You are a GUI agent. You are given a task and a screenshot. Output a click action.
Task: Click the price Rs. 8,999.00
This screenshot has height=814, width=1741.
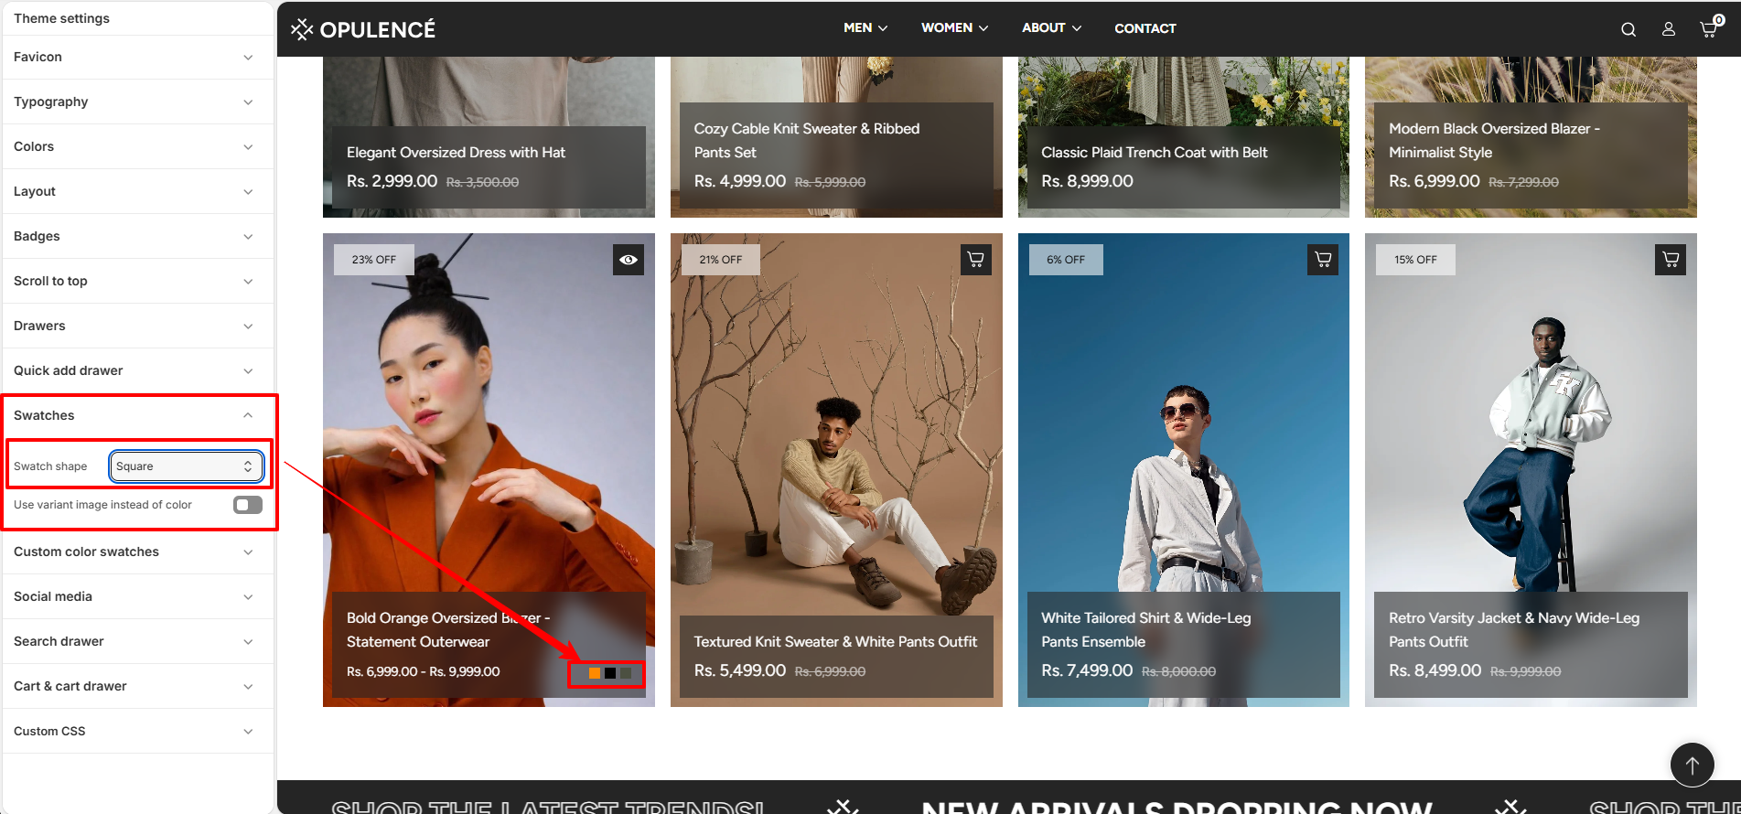1087,181
